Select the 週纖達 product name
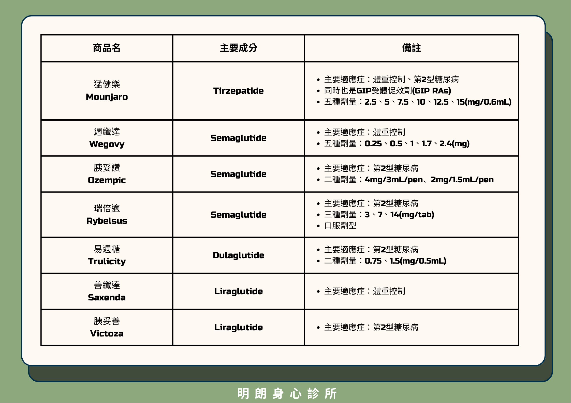The width and height of the screenshot is (571, 403). [107, 132]
